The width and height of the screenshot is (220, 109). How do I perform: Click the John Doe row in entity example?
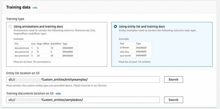[135, 52]
